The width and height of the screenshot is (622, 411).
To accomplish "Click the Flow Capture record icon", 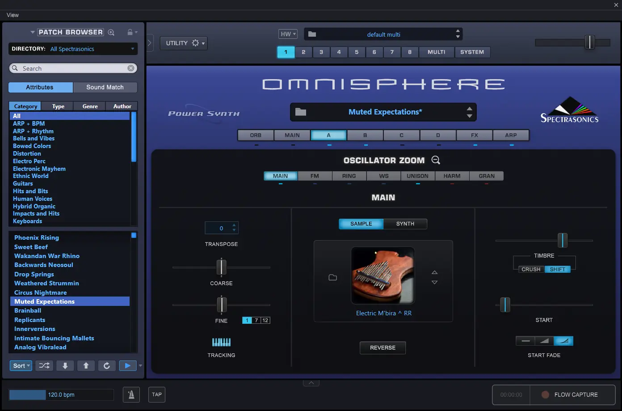I will [545, 394].
